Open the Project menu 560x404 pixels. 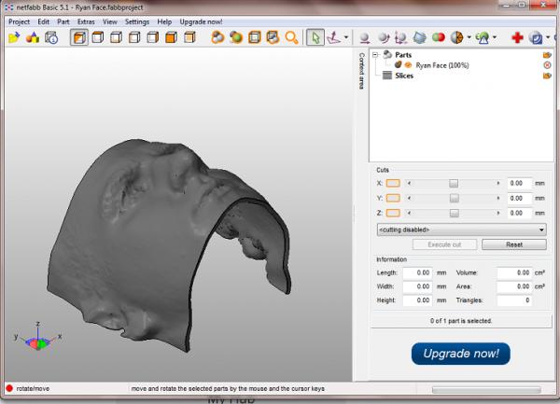click(20, 21)
